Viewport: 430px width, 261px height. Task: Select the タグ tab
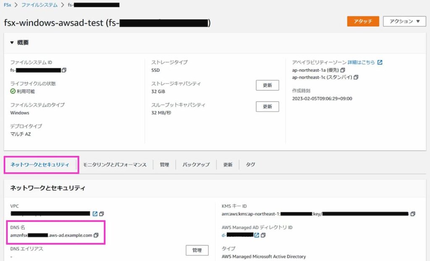coord(250,164)
